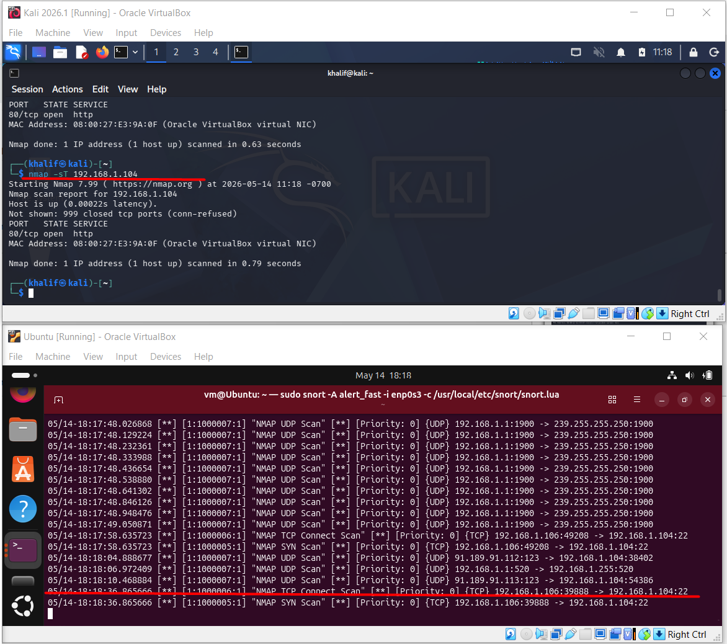Select the running terminal in Kali taskbar
This screenshot has width=727, height=644.
(241, 52)
